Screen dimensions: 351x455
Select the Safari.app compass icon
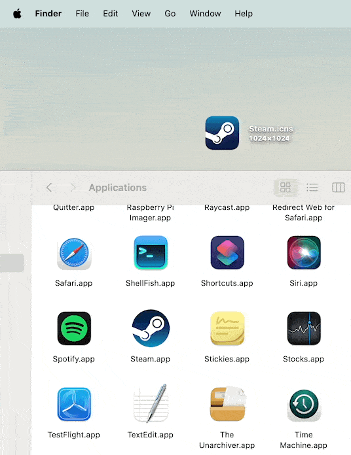pyautogui.click(x=74, y=253)
